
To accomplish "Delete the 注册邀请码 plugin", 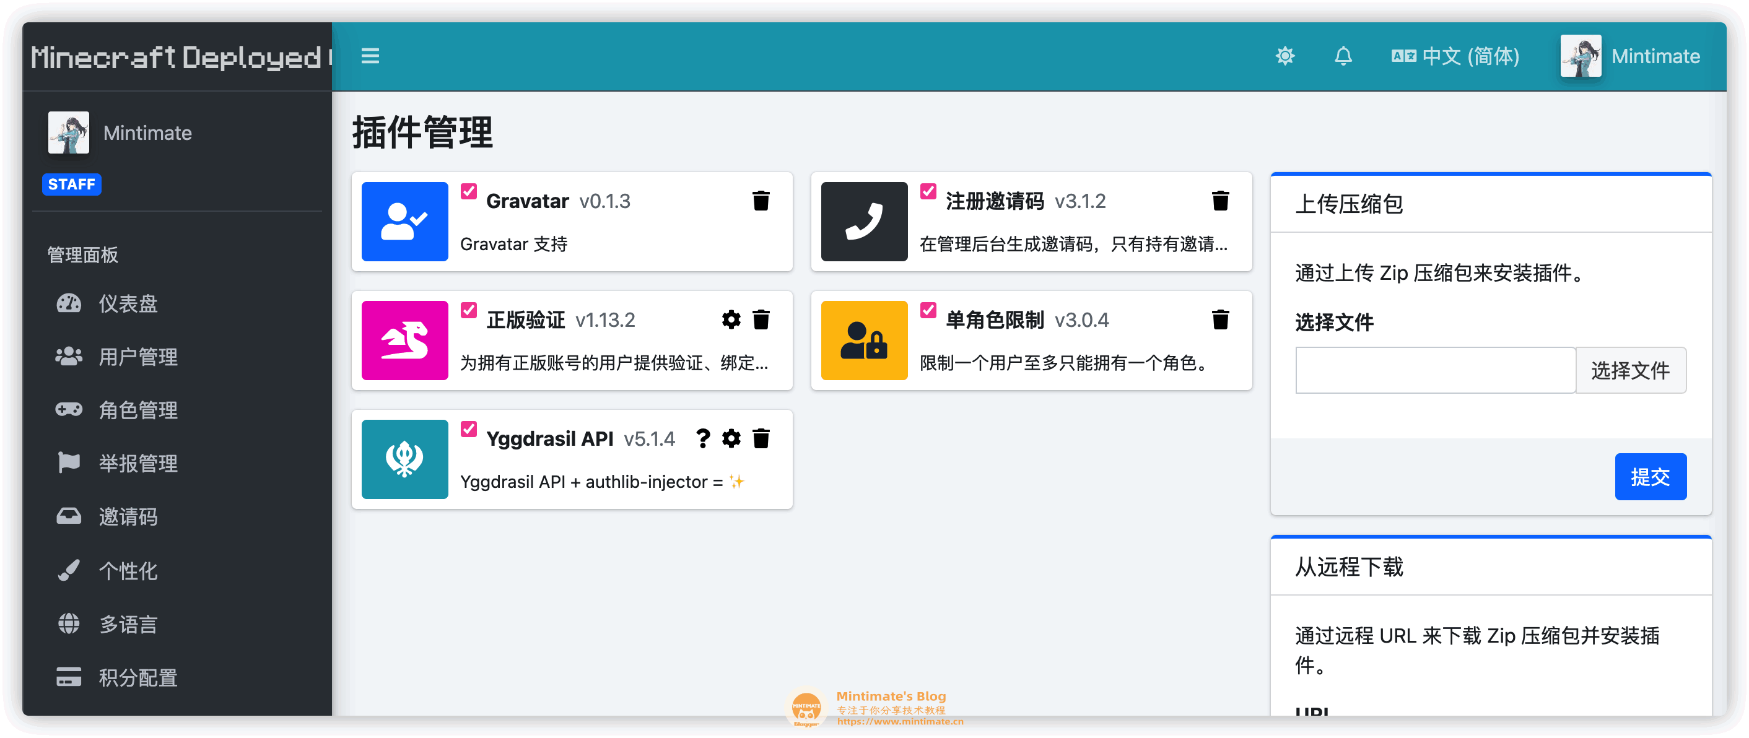I will [x=1220, y=201].
